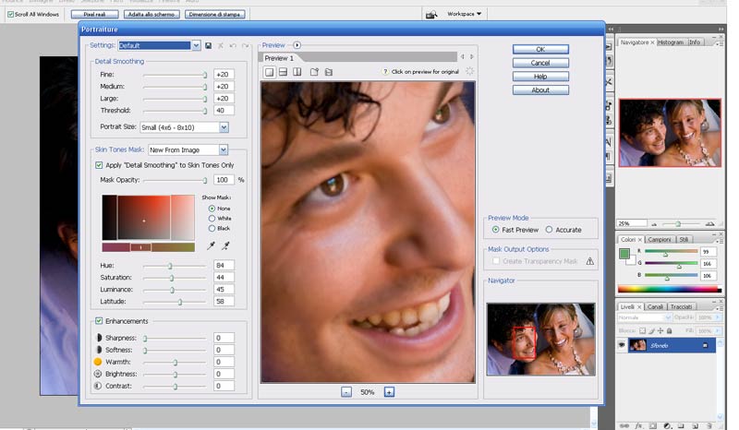Click the layer styles fx icon
This screenshot has width=739, height=430.
point(638,425)
